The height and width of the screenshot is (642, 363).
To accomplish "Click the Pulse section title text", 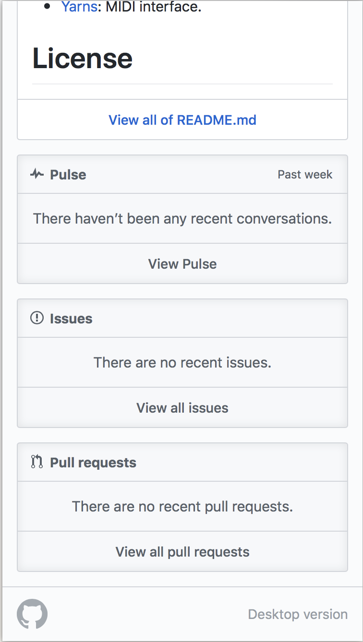I will [68, 175].
